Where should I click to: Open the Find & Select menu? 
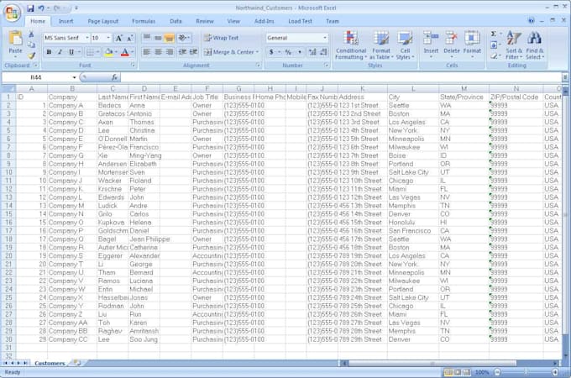(535, 45)
